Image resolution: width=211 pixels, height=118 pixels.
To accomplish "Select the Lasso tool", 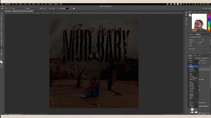I will tap(1, 17).
